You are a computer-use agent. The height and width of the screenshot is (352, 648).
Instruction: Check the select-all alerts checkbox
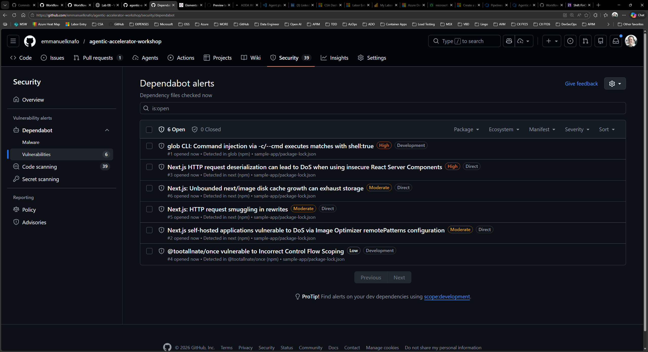click(149, 129)
